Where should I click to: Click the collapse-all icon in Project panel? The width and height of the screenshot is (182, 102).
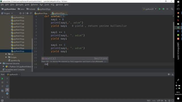click(24, 13)
